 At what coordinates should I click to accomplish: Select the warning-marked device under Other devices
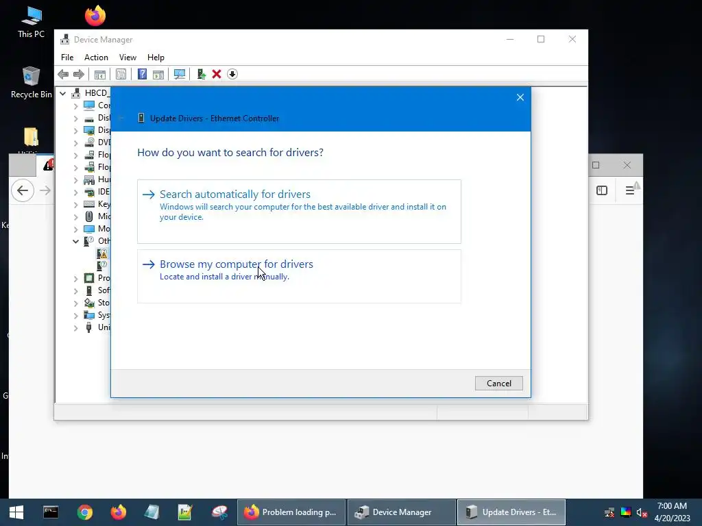pos(103,254)
